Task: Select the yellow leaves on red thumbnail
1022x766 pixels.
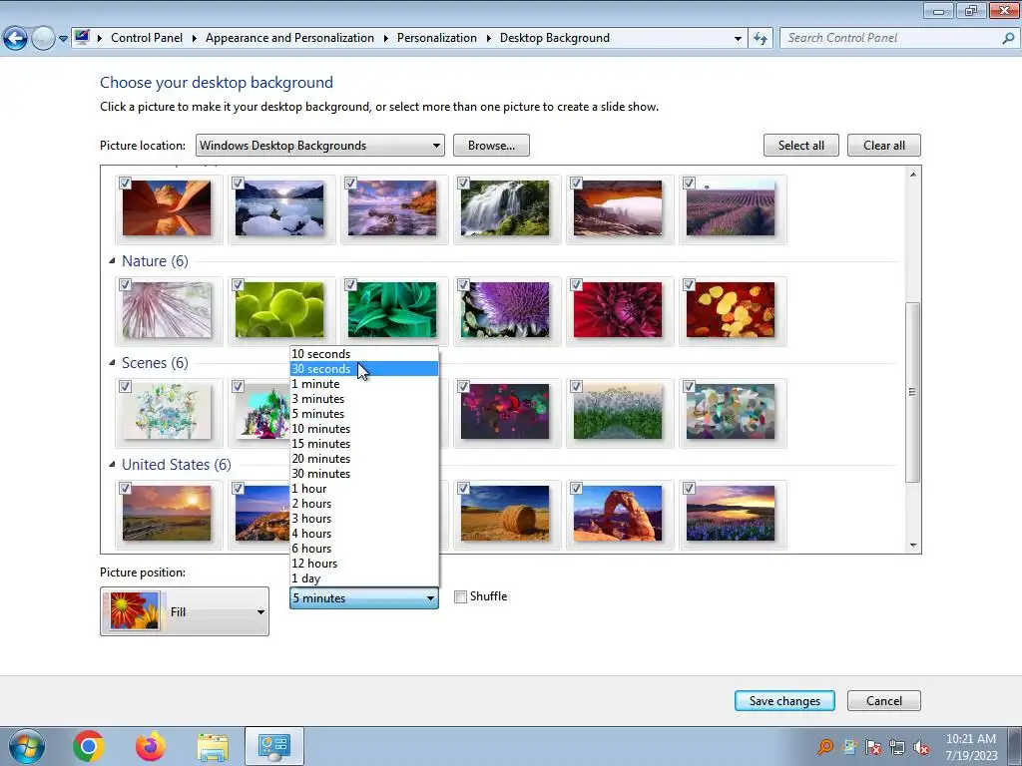Action: pos(731,310)
